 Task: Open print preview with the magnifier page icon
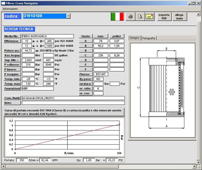coord(140,17)
